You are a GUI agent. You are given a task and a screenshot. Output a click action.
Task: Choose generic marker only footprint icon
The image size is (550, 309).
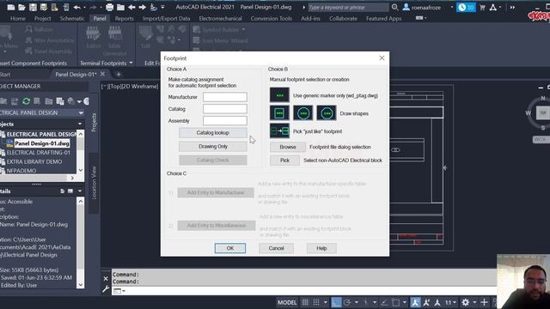tap(279, 95)
